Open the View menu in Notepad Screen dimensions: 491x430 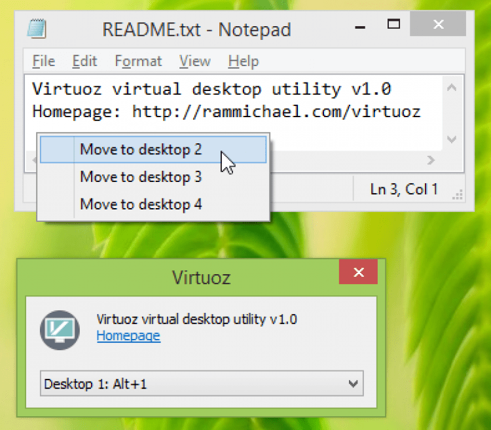click(x=195, y=62)
